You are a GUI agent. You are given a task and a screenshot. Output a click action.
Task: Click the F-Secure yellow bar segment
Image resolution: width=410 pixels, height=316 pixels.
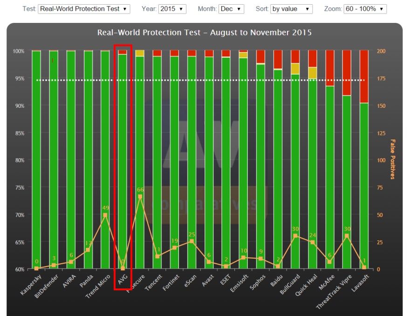point(140,53)
